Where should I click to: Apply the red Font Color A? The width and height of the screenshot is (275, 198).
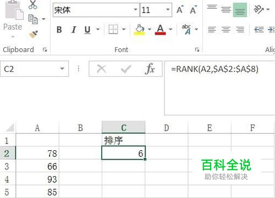point(160,30)
